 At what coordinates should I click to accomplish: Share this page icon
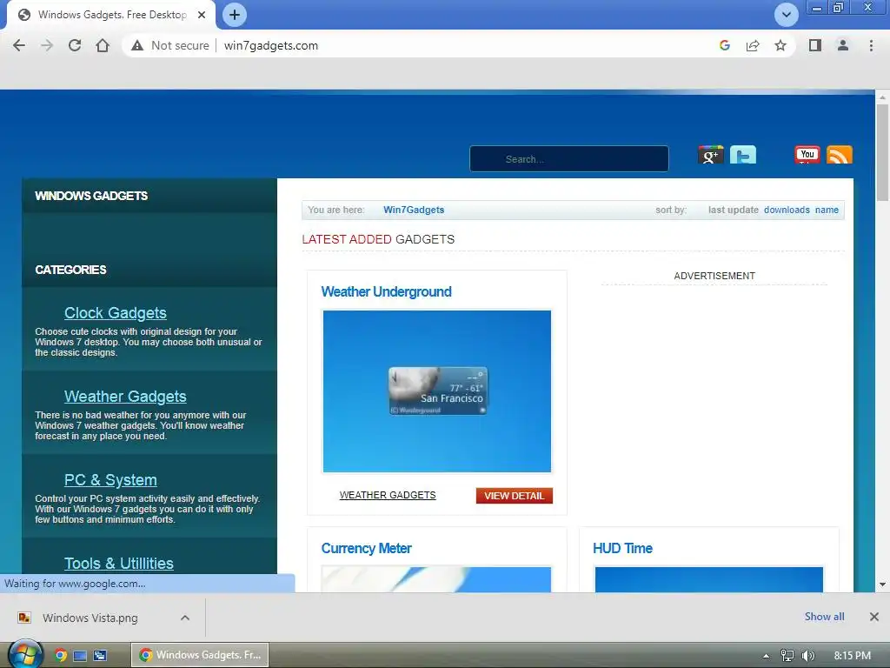pyautogui.click(x=753, y=45)
